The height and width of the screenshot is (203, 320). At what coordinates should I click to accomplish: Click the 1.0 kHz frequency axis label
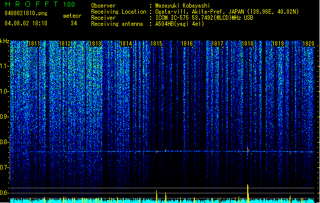coord(4,91)
